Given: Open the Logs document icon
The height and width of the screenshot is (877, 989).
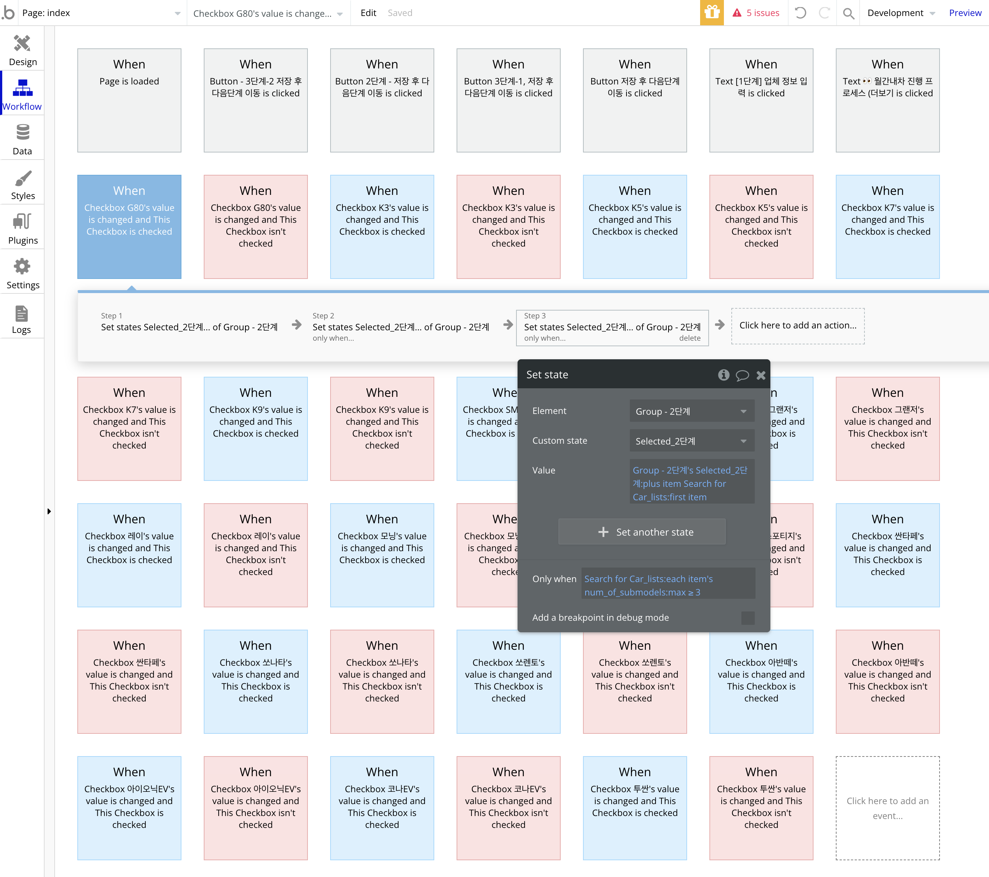Looking at the screenshot, I should pyautogui.click(x=21, y=313).
